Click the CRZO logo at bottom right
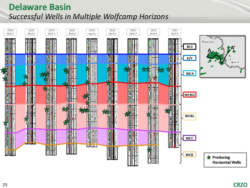The height and width of the screenshot is (188, 250). click(x=240, y=185)
